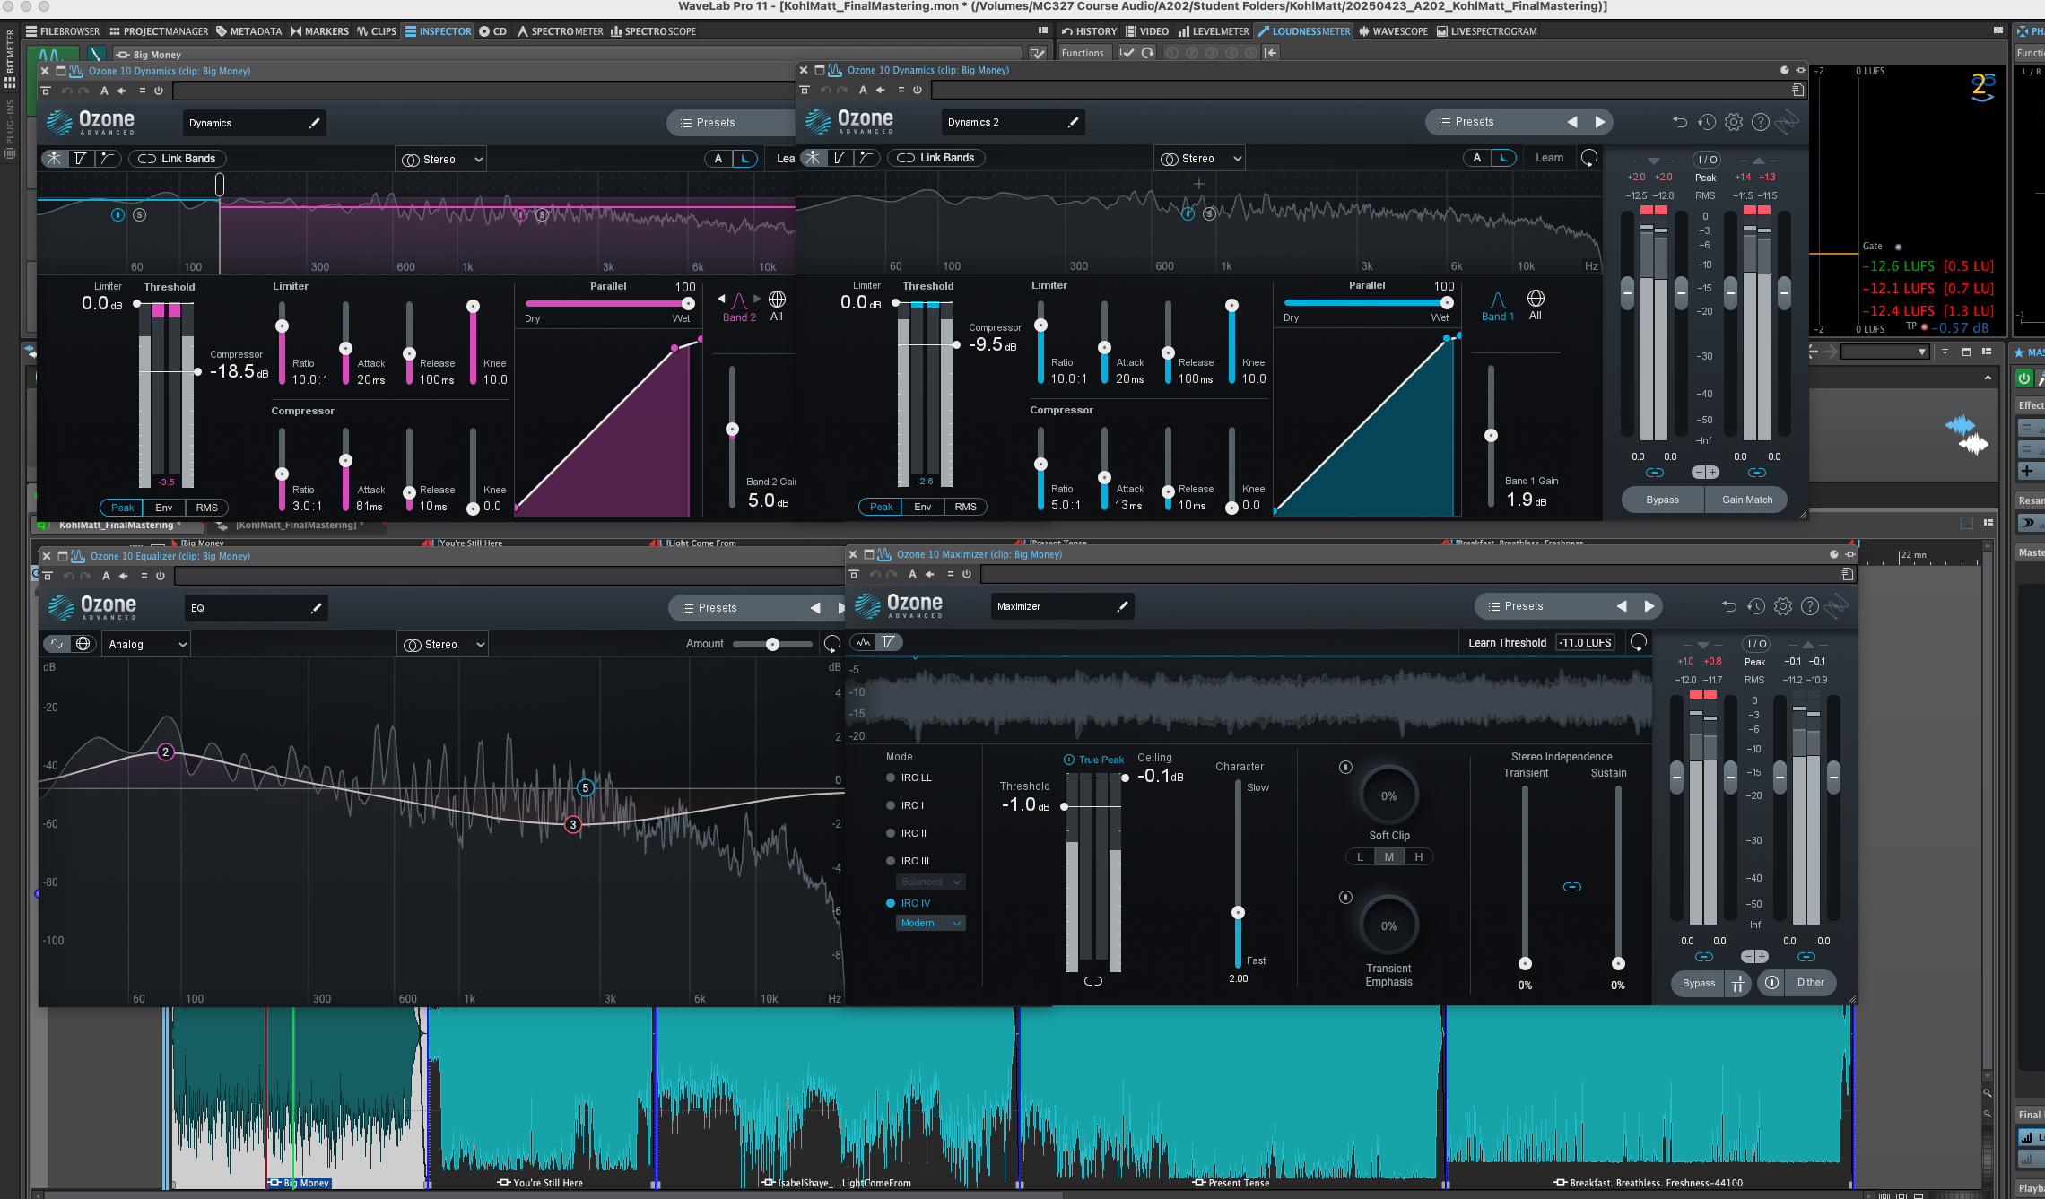Click the threshold link icon below Maximizer meter
Viewport: 2045px width, 1199px height.
click(x=1092, y=981)
